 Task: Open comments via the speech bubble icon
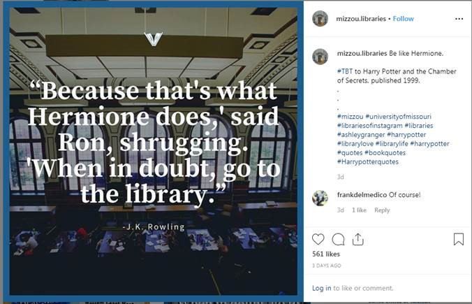pyautogui.click(x=338, y=240)
